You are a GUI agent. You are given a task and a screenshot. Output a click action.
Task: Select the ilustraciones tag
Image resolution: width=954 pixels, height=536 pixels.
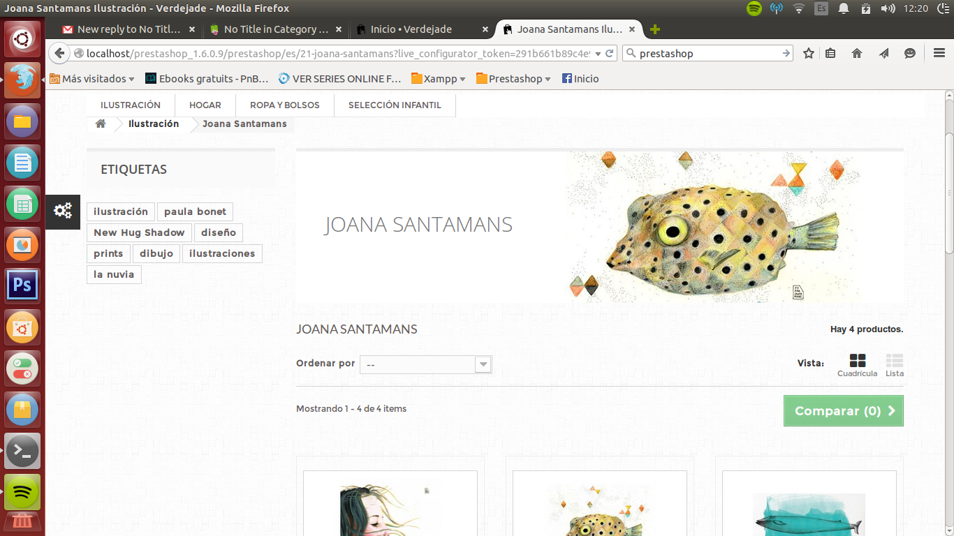coord(222,253)
